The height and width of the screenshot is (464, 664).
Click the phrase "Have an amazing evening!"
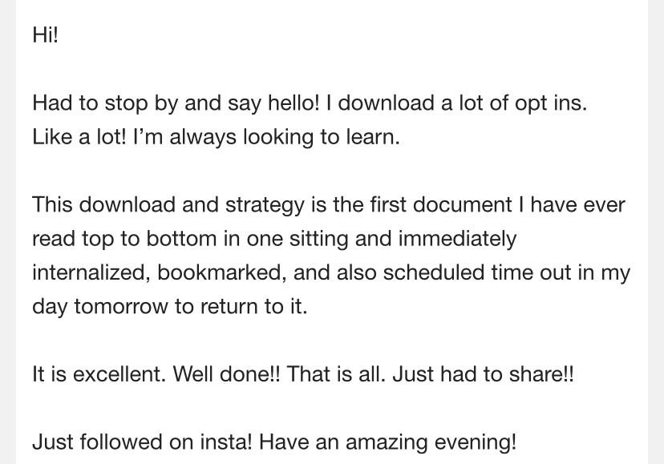[x=388, y=442]
